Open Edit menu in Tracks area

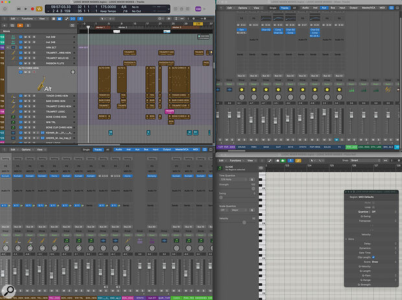pos(13,19)
